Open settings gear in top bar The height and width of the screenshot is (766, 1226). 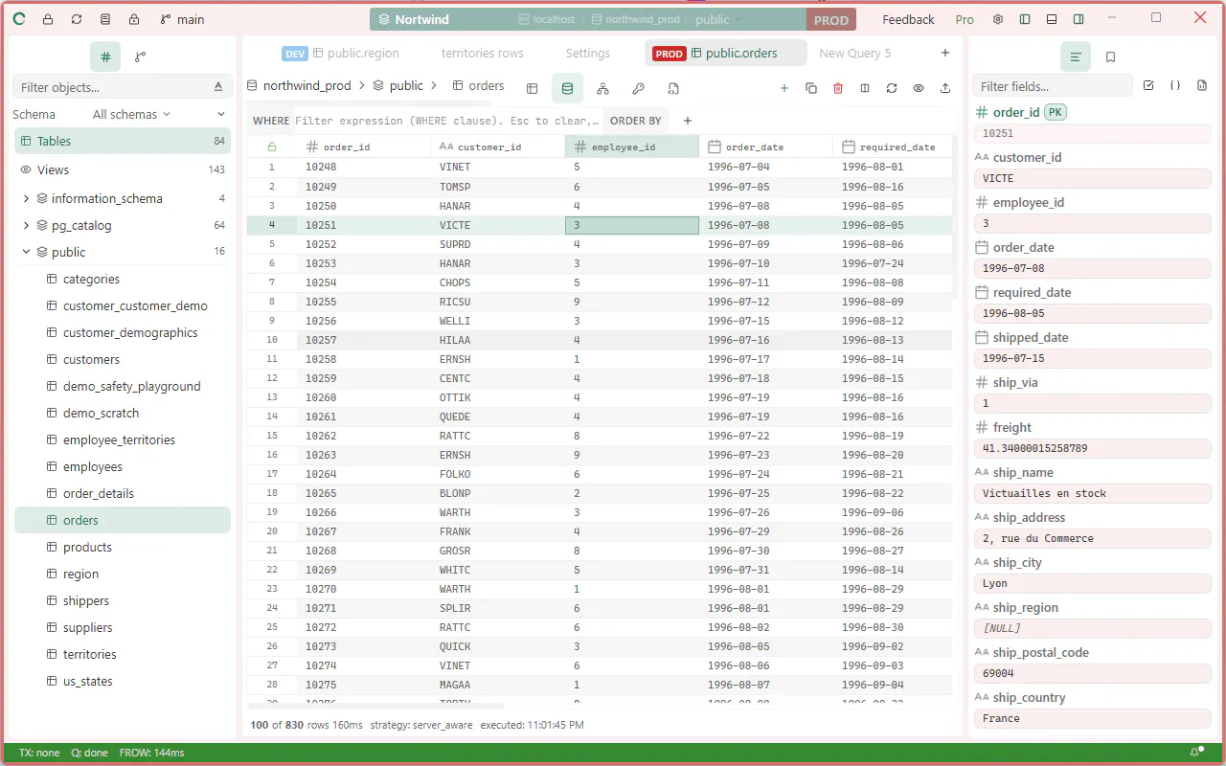tap(998, 19)
